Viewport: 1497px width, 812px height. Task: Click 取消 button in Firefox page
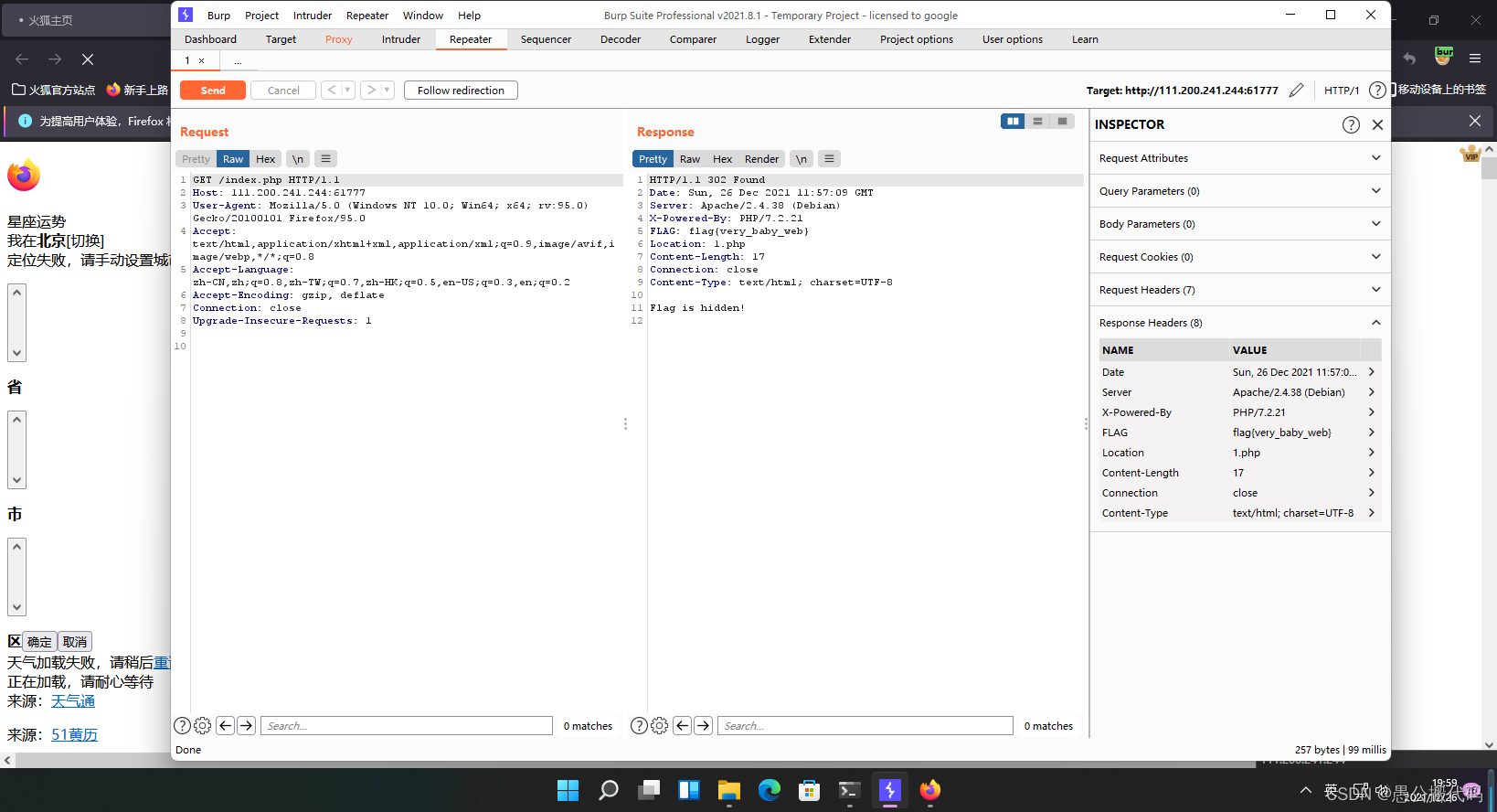click(75, 642)
